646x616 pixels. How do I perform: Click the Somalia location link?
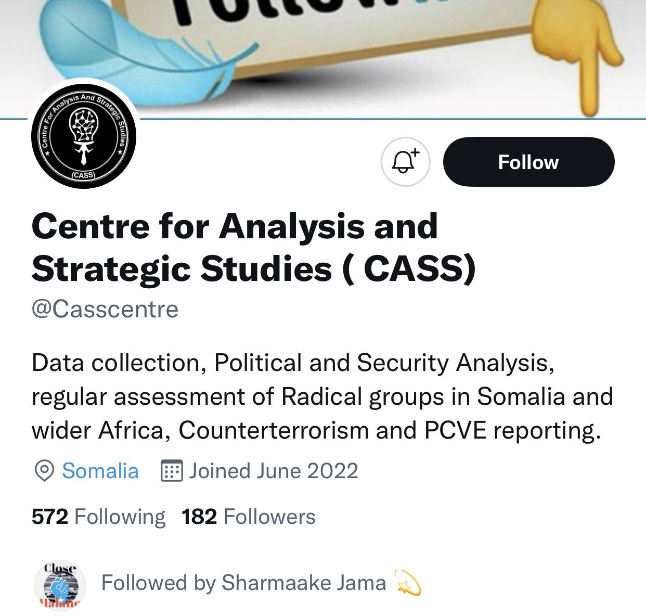tap(100, 471)
